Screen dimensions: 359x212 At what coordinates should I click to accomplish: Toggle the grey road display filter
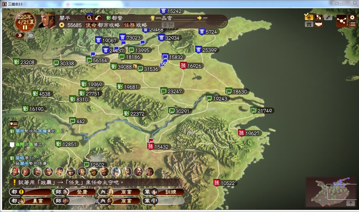tap(328, 17)
